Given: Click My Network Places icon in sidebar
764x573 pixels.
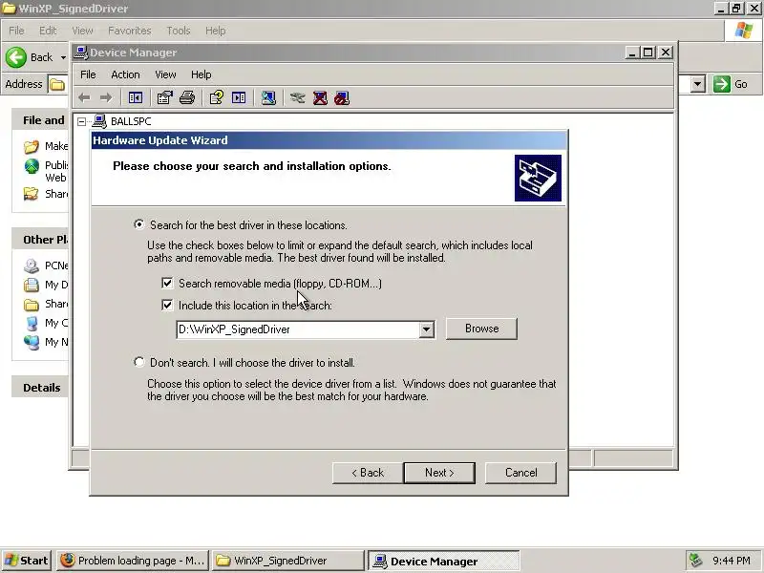Looking at the screenshot, I should coord(32,342).
